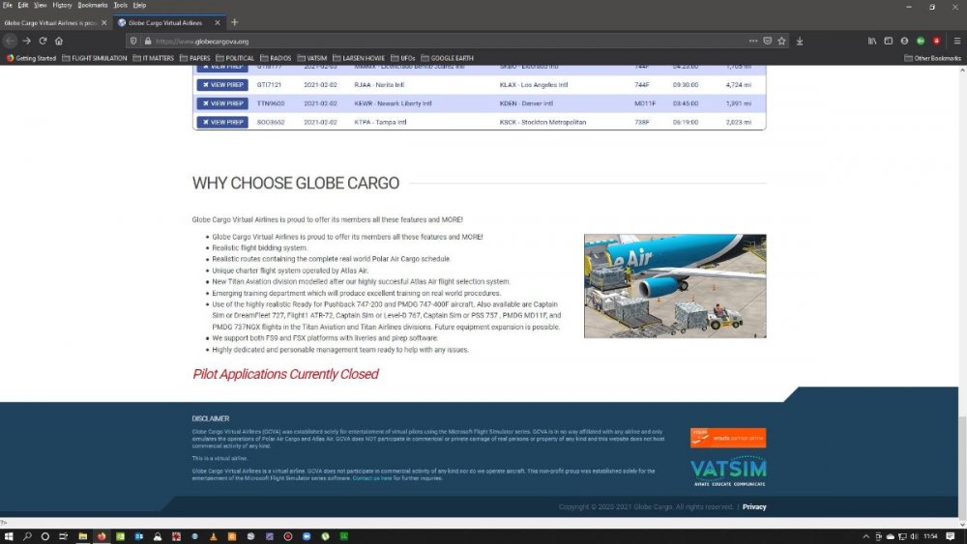Viewport: 967px width, 544px height.
Task: Open the downloads panel
Action: tap(800, 41)
